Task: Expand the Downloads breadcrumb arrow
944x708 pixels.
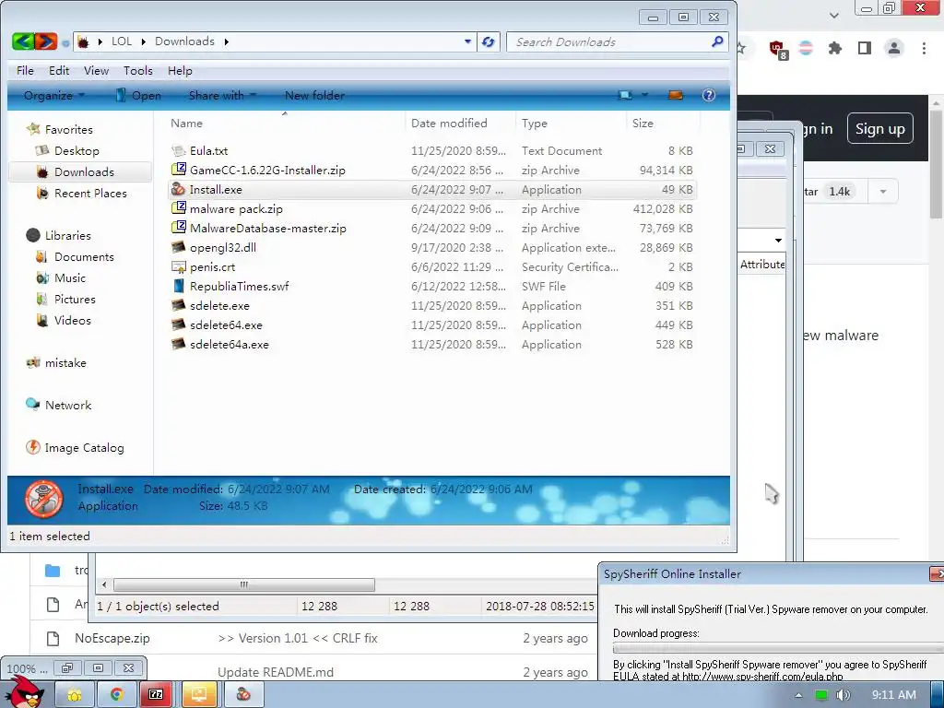Action: [x=227, y=41]
